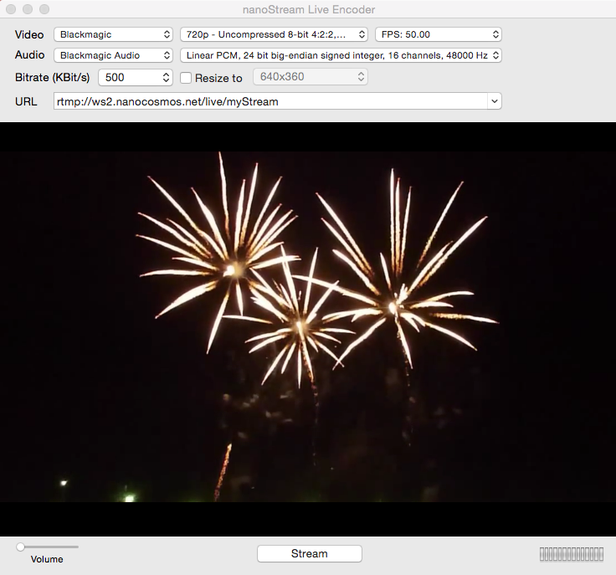
Task: Enable the Resize to checkbox
Action: pyautogui.click(x=187, y=78)
